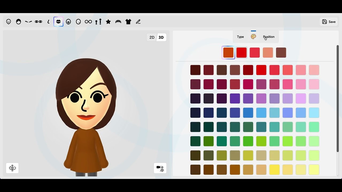342x192 pixels.
Task: Pick the bright yellow swatch
Action: [x=274, y=170]
